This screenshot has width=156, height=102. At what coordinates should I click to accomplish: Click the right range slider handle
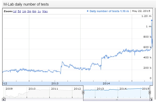[150, 92]
